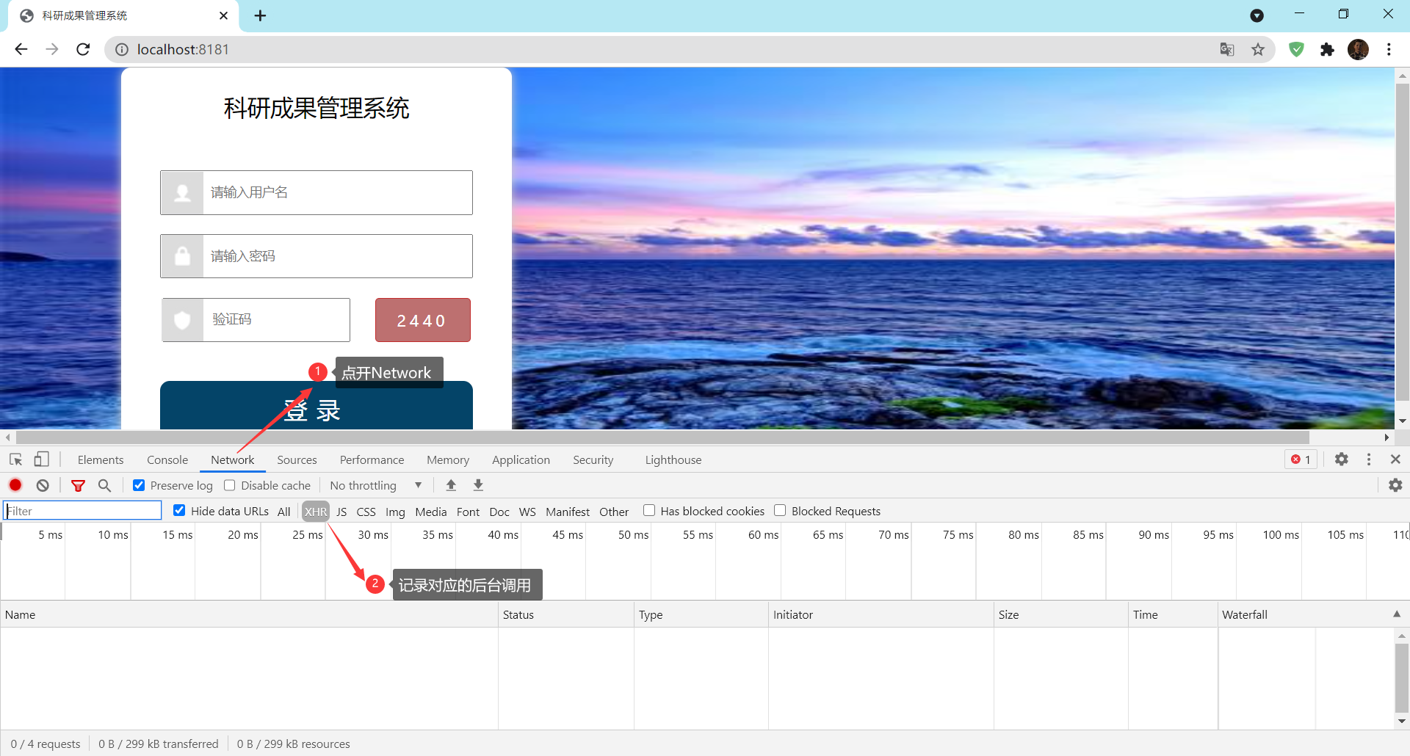This screenshot has height=756, width=1410.
Task: Filter requests by Manifest type
Action: 568,512
